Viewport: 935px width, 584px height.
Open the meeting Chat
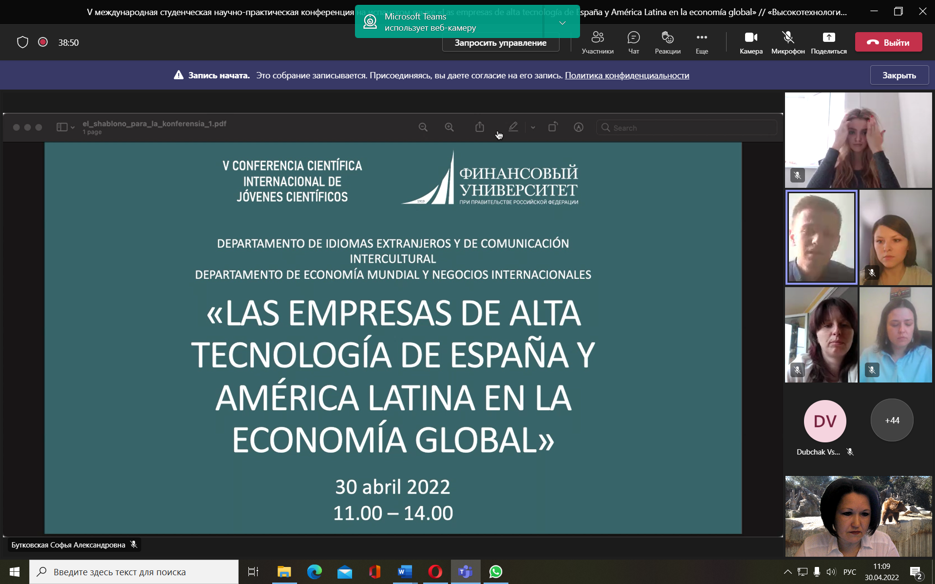pyautogui.click(x=634, y=42)
